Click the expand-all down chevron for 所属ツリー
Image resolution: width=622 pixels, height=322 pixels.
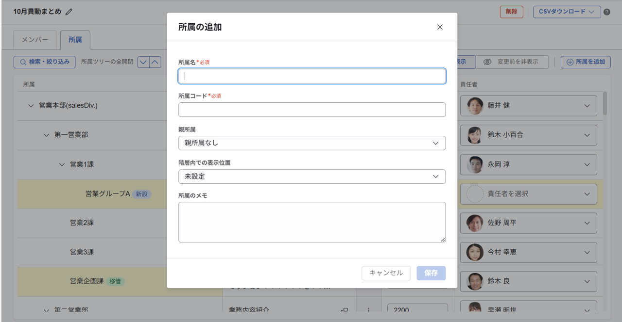143,62
